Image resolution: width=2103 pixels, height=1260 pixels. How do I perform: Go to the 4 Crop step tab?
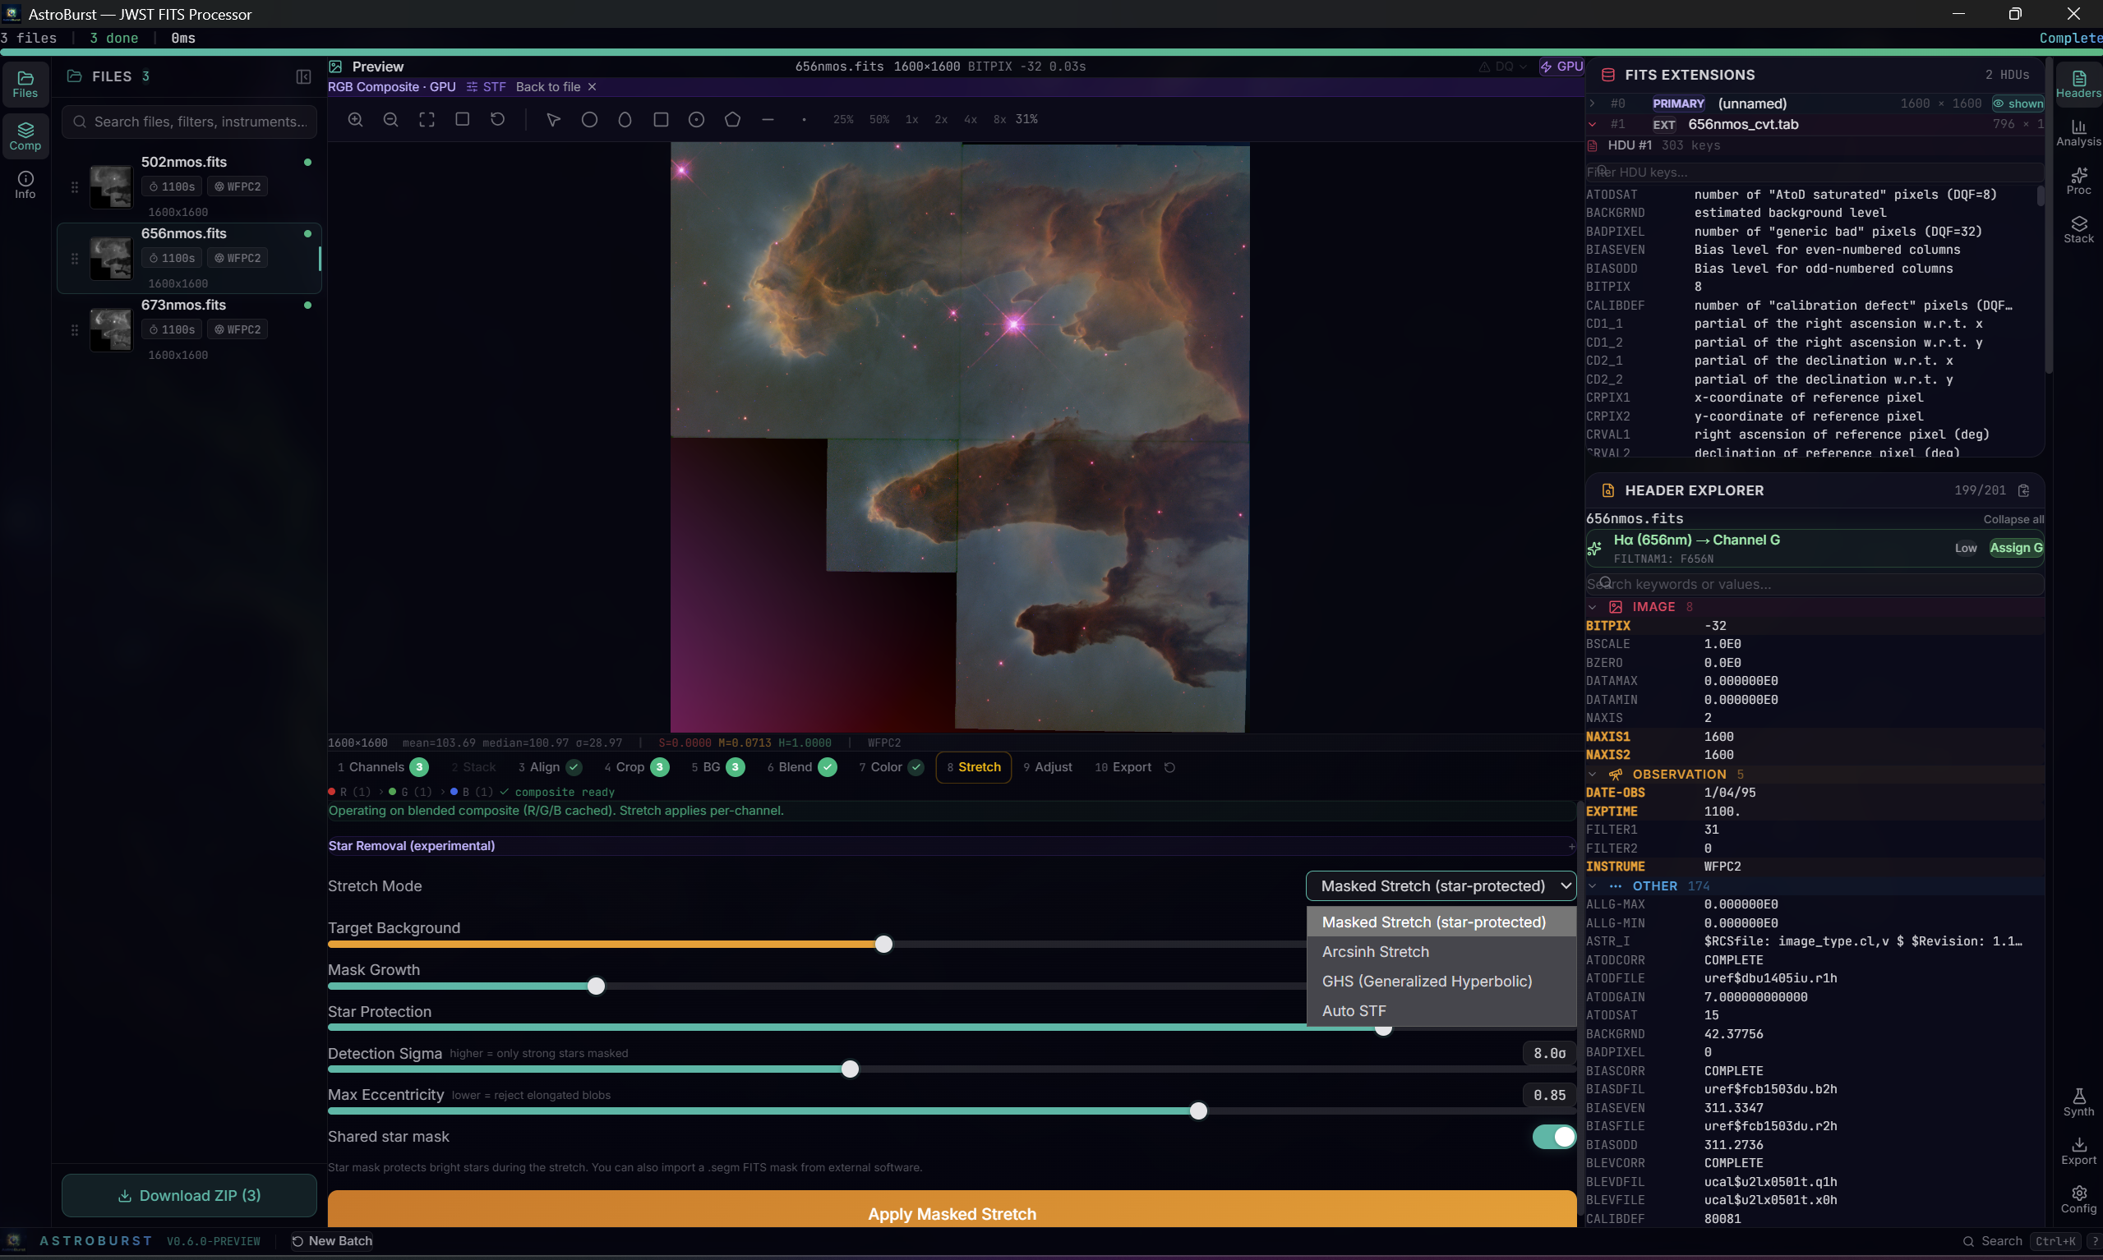coord(636,767)
